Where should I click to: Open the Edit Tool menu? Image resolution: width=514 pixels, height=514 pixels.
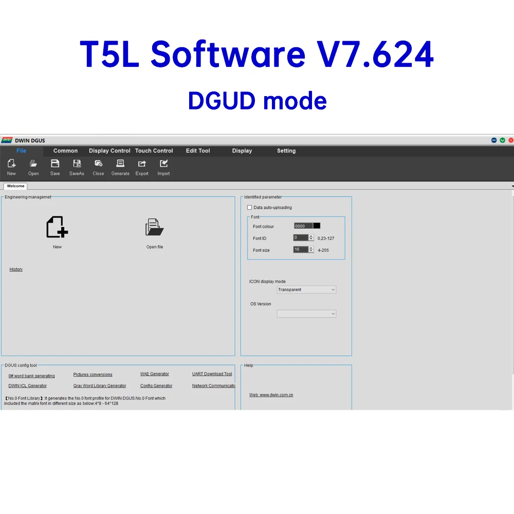point(198,151)
